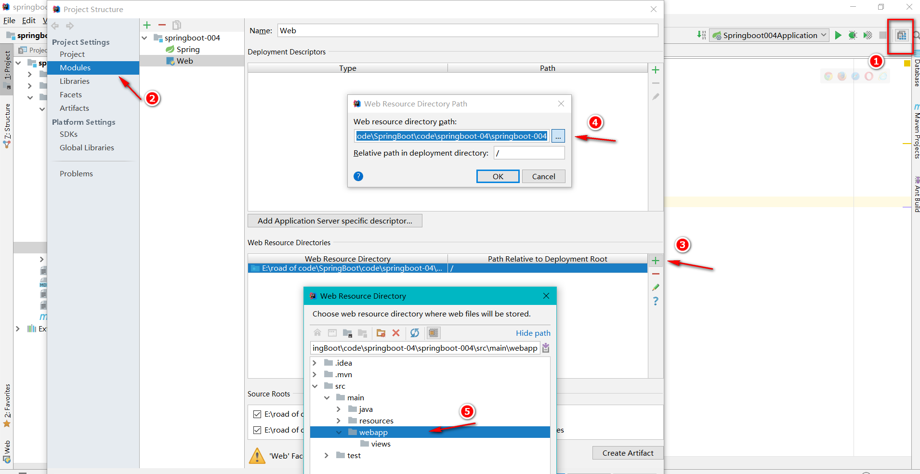Refresh the file chooser tree
The image size is (920, 474).
[415, 333]
